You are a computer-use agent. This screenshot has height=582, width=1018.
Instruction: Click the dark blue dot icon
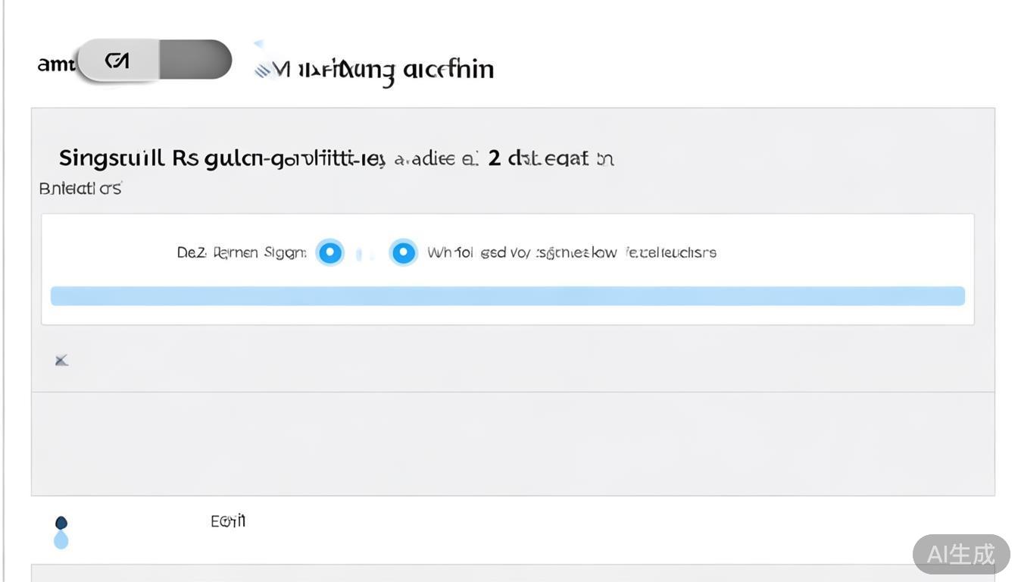coord(61,523)
